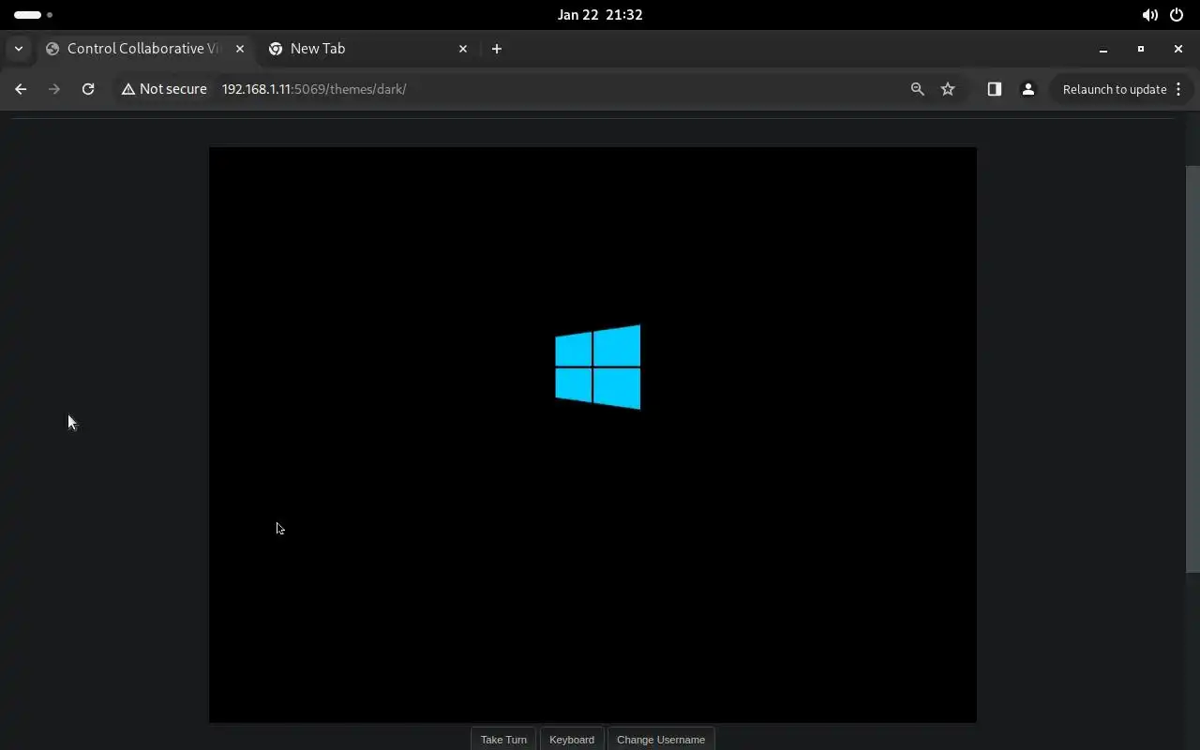Click the Windows logo in VM display

(598, 367)
